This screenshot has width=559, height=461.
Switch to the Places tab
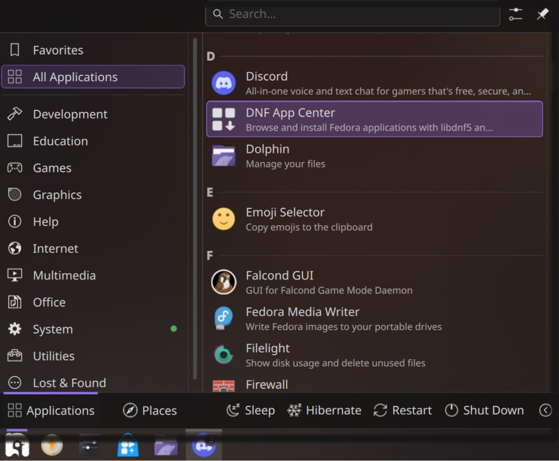tap(149, 410)
